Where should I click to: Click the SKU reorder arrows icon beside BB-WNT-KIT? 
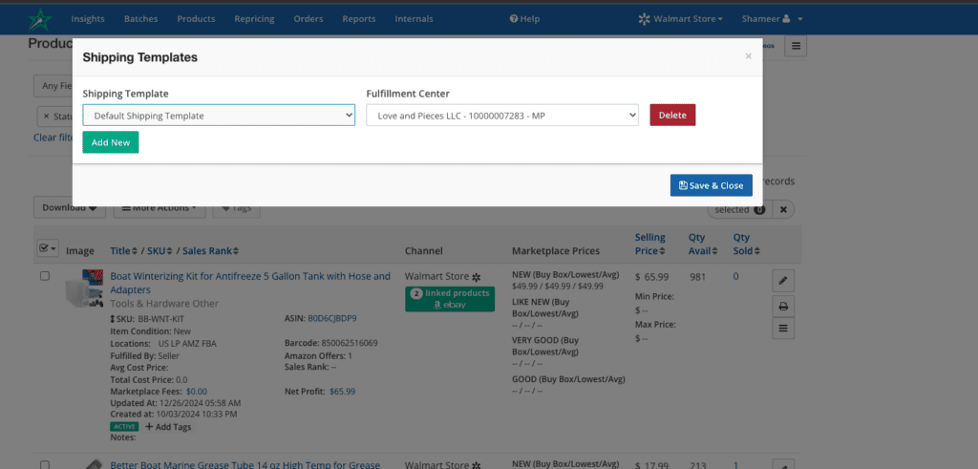click(113, 319)
